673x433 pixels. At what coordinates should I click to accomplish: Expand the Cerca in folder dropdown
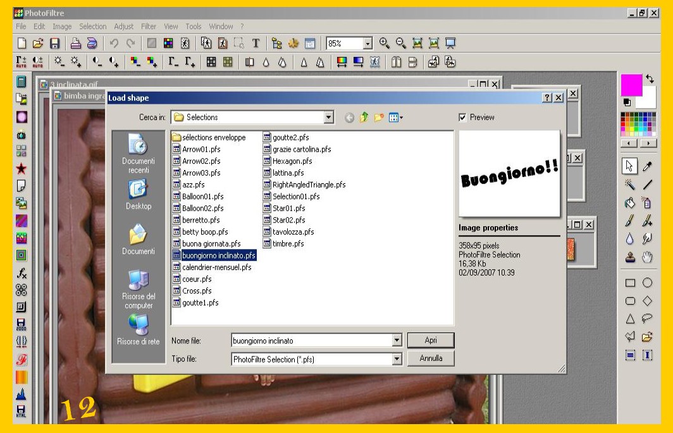click(x=328, y=118)
